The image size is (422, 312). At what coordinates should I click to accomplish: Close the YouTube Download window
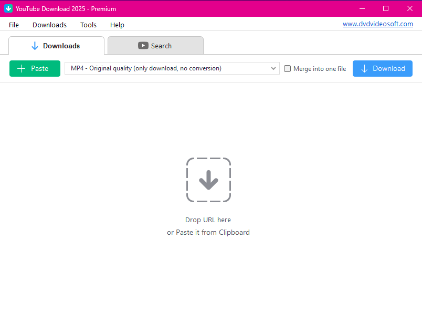(x=409, y=8)
